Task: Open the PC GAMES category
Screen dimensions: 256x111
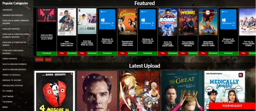Action: point(8,91)
